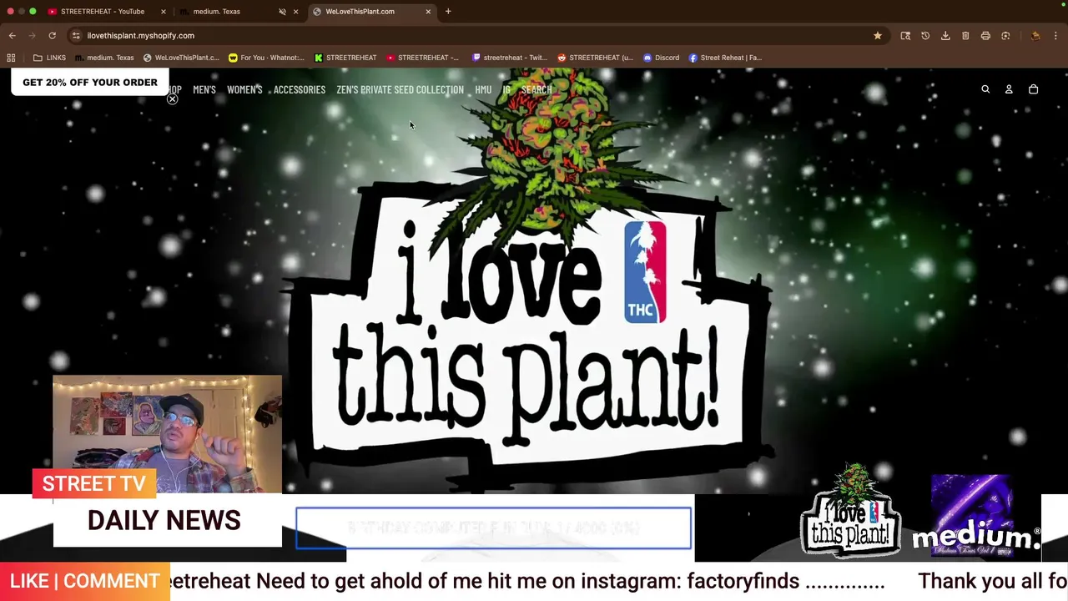Reload the page
1068x601 pixels.
pos(52,36)
